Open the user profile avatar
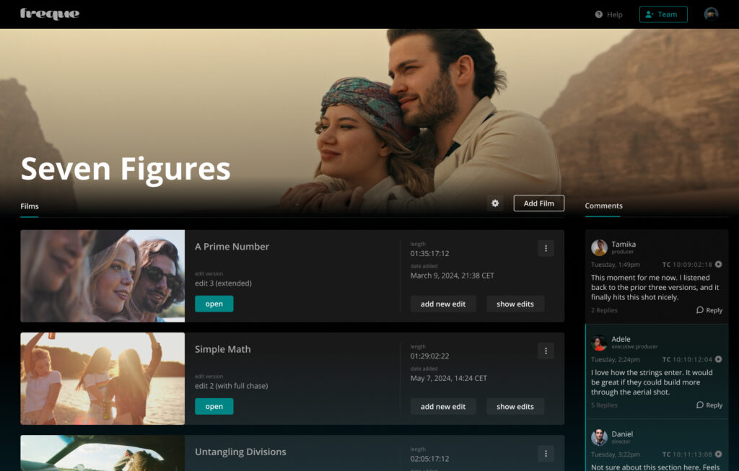The width and height of the screenshot is (739, 471). 711,14
